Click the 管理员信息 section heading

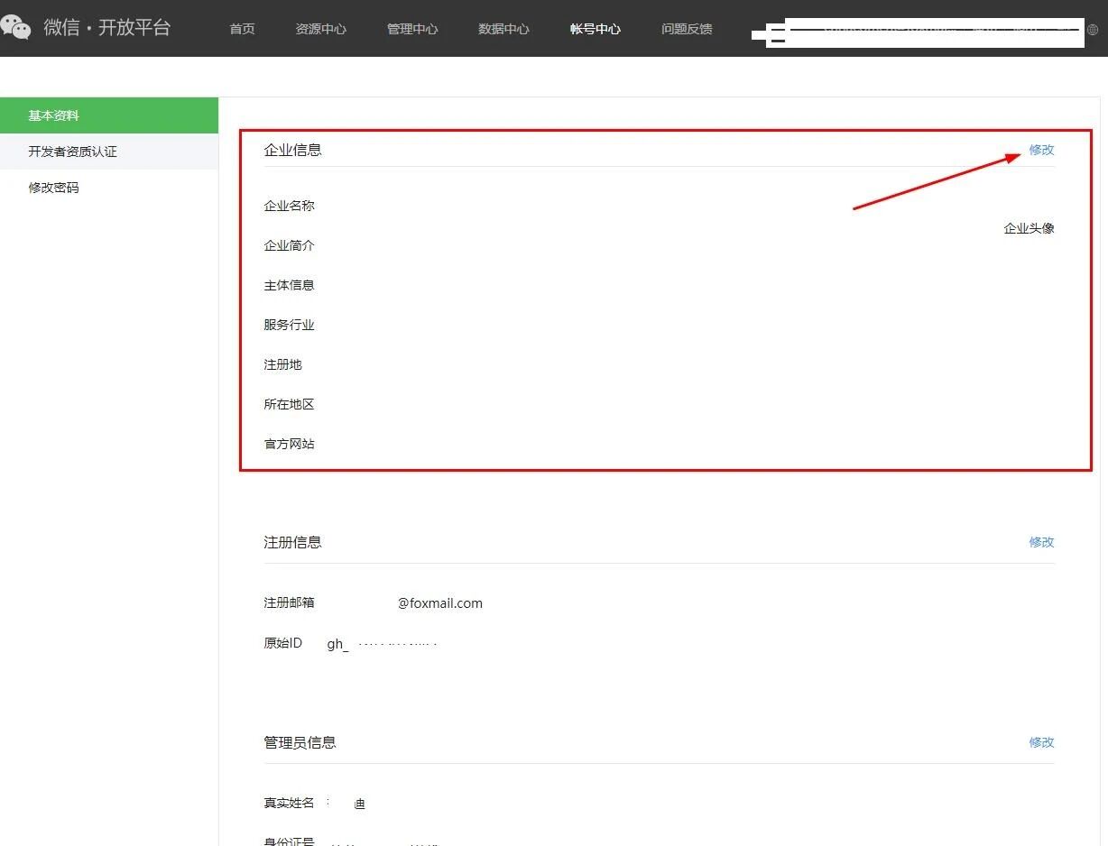[300, 742]
